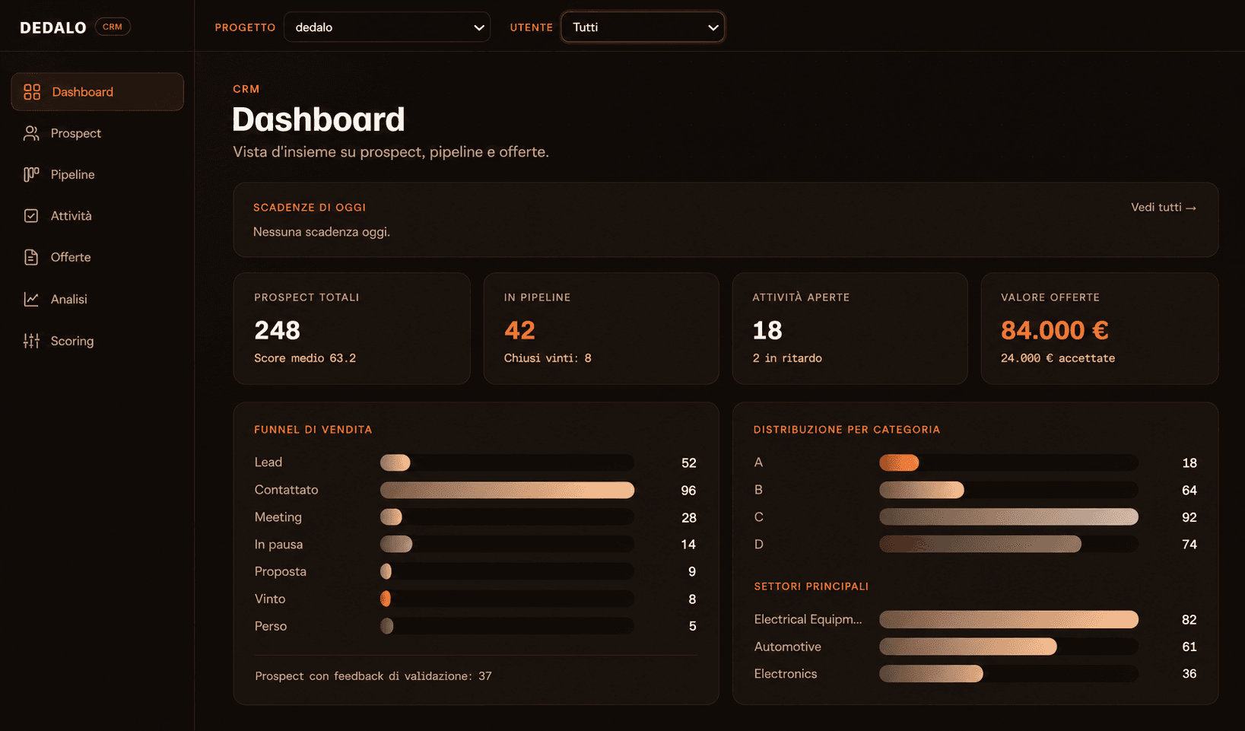Click the Prospect Totali 248 card
Screen dimensions: 1245x731
click(x=351, y=329)
